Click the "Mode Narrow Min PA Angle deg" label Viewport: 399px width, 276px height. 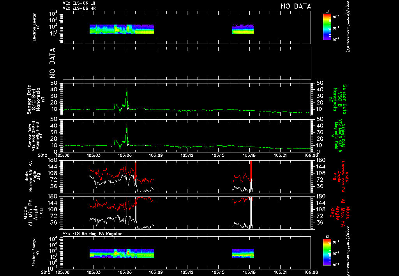coord(32,177)
